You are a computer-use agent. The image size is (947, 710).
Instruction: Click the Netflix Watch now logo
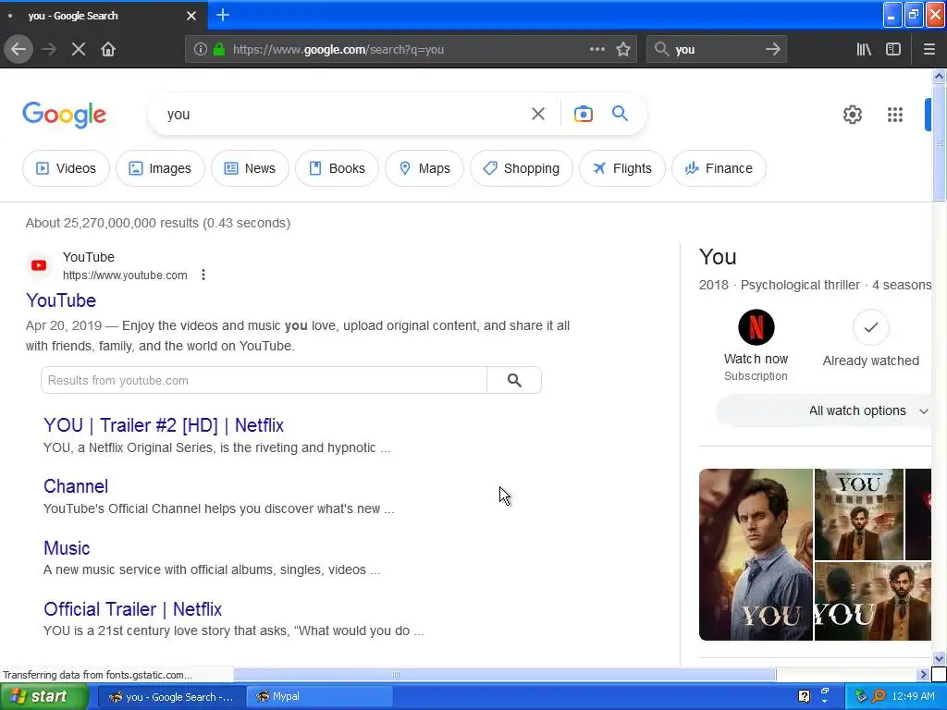tap(756, 327)
